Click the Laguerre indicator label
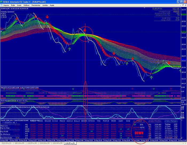Screen dimensions: 187x145 (25, 107)
